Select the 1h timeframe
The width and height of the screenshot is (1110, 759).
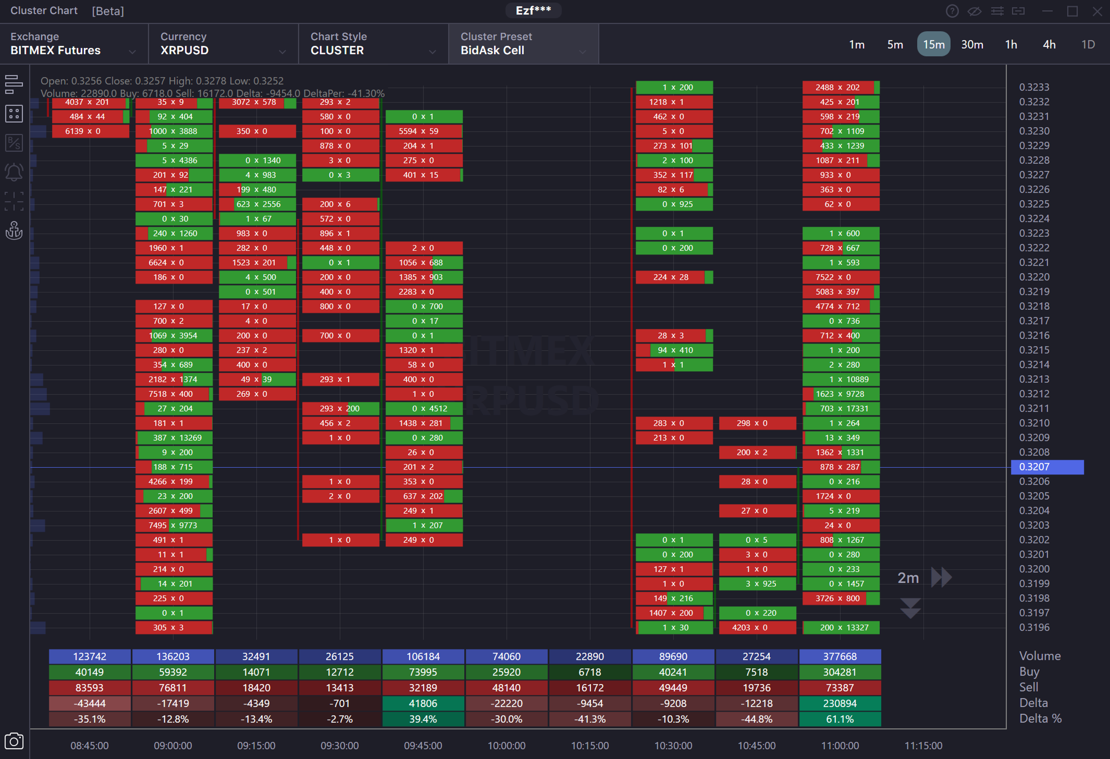1011,44
